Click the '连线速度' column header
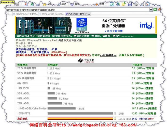 (52, 65)
